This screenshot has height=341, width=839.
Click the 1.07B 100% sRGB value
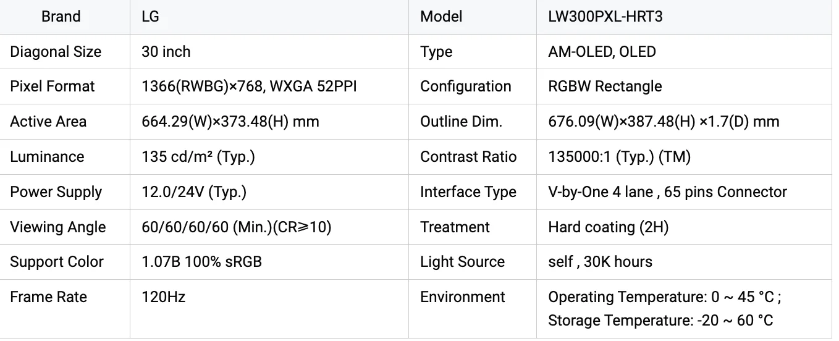pyautogui.click(x=201, y=262)
